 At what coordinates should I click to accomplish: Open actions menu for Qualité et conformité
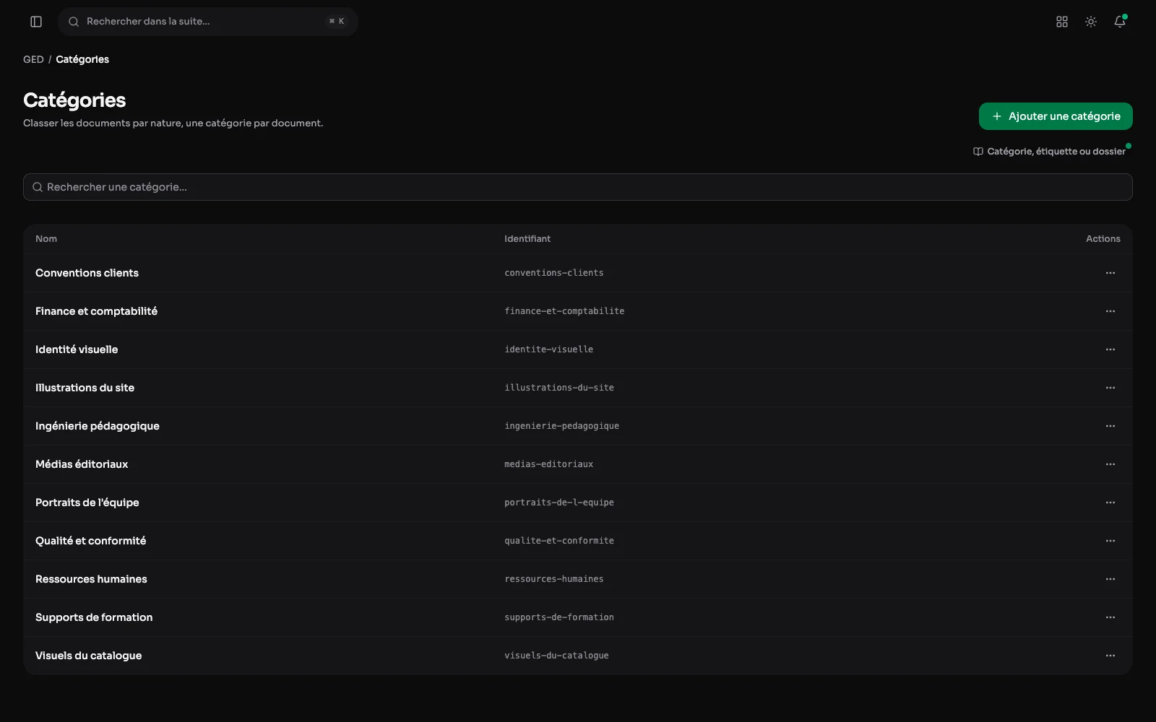(x=1110, y=541)
